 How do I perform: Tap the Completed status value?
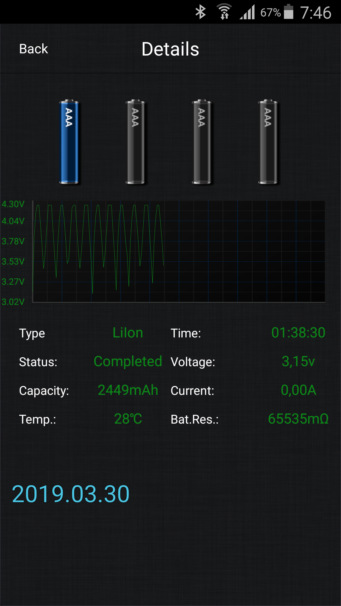pyautogui.click(x=128, y=361)
